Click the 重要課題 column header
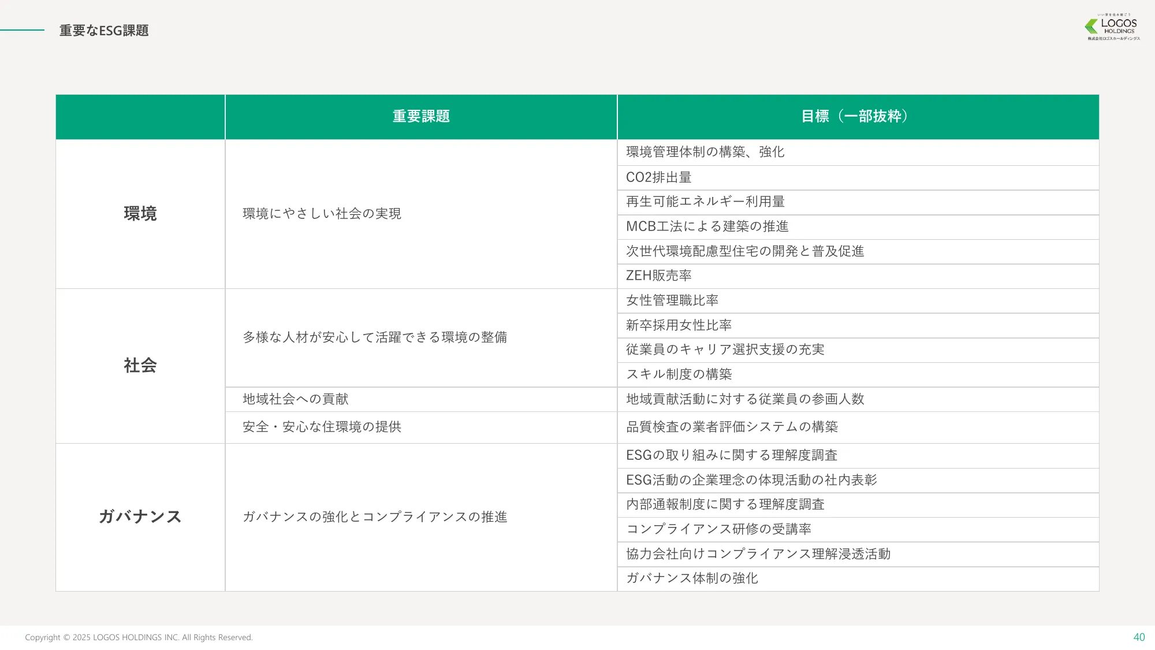 pos(421,116)
